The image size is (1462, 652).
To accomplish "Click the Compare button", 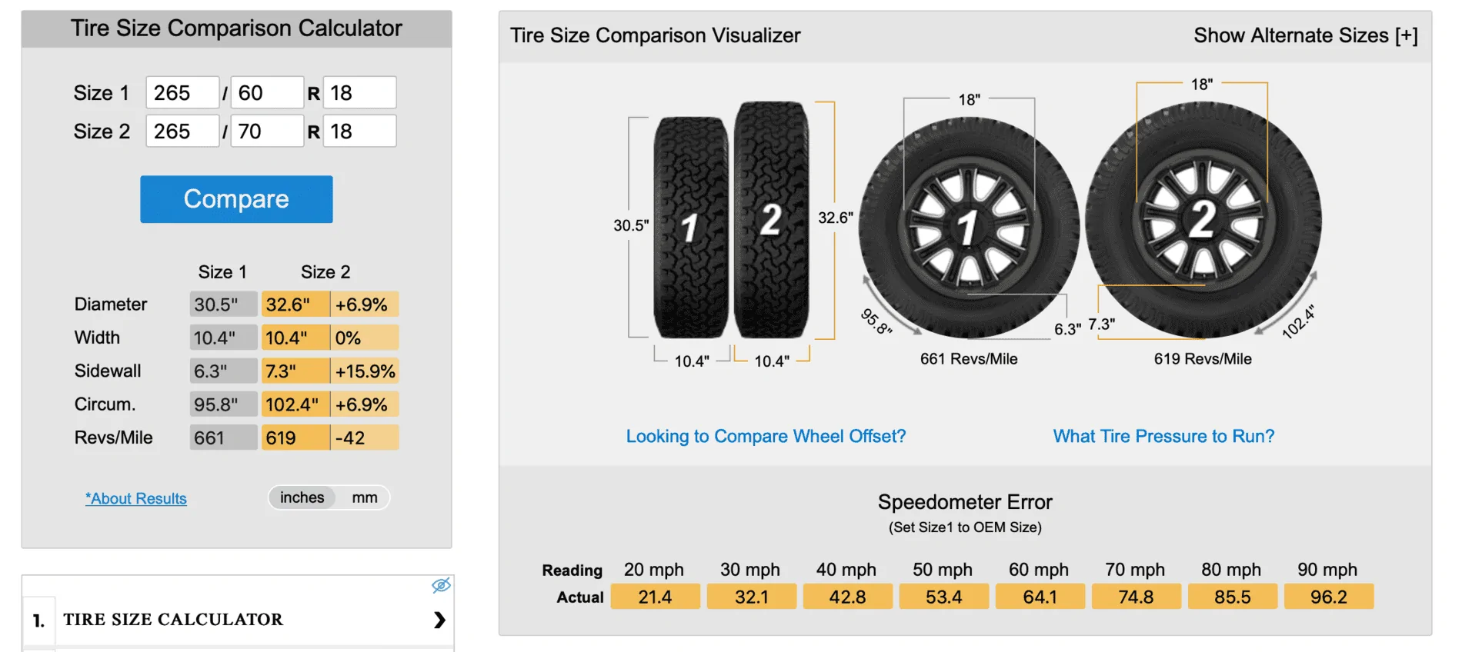I will coord(235,199).
